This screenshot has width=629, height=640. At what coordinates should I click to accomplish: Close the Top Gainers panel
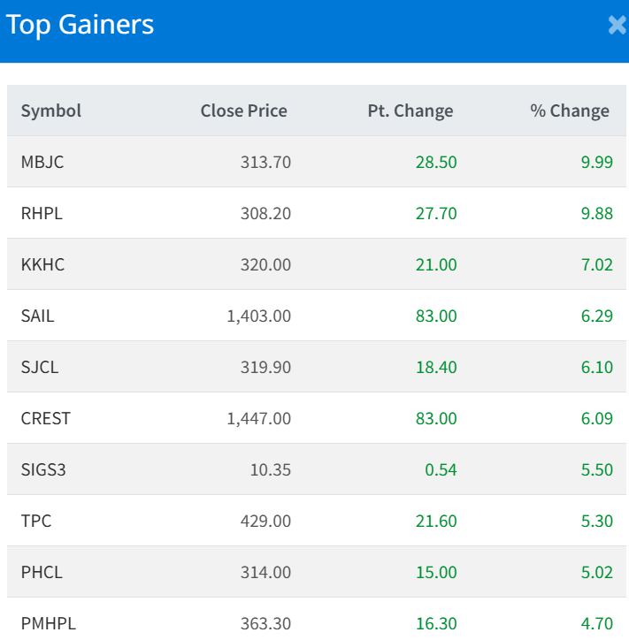pyautogui.click(x=617, y=26)
